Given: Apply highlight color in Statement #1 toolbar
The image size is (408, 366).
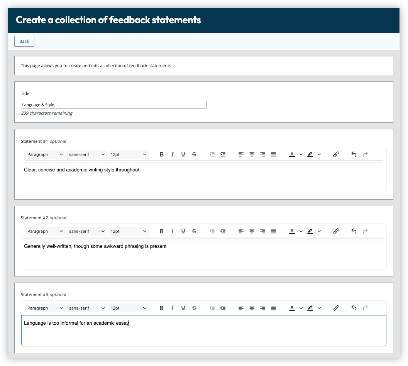Looking at the screenshot, I should (x=310, y=154).
